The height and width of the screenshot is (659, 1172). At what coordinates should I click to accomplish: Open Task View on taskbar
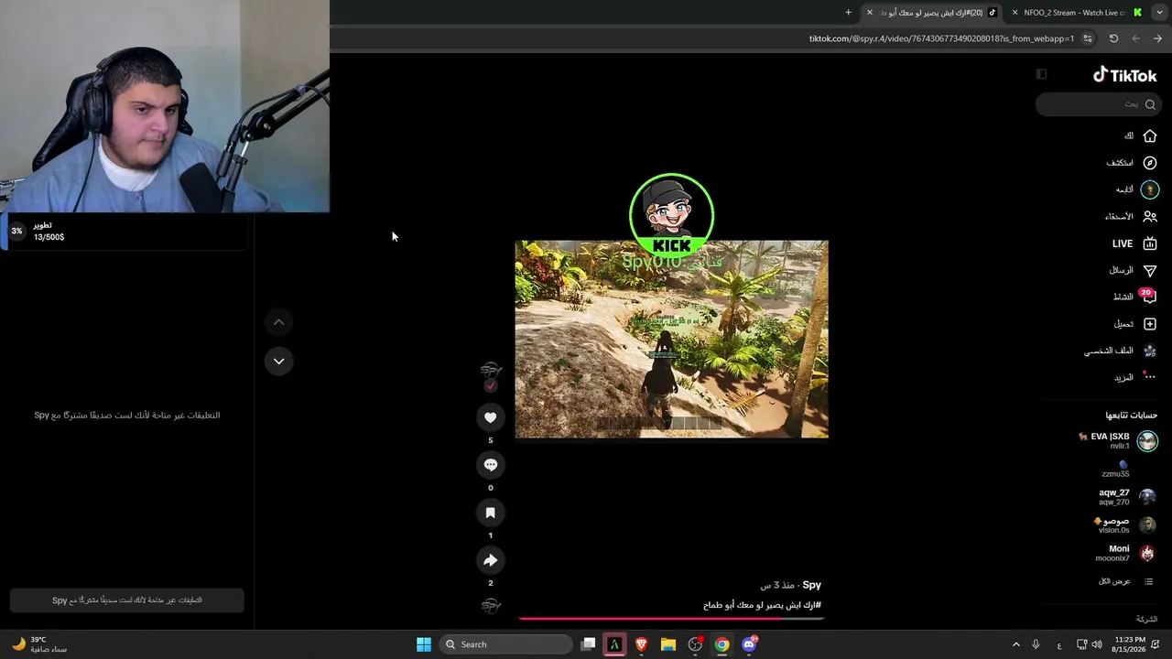coord(589,644)
